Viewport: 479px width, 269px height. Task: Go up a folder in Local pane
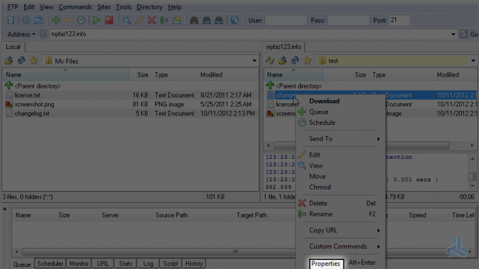click(x=8, y=61)
